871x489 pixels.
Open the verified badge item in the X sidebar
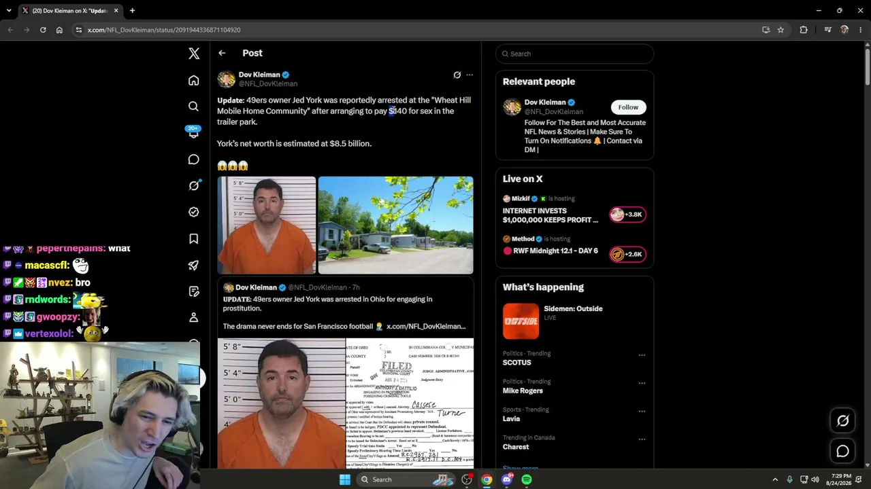pos(194,212)
